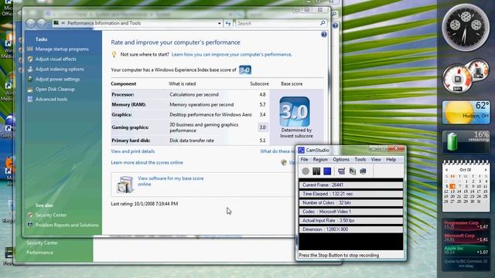Click the Advanced tools icon
The width and height of the screenshot is (495, 278).
click(30, 100)
